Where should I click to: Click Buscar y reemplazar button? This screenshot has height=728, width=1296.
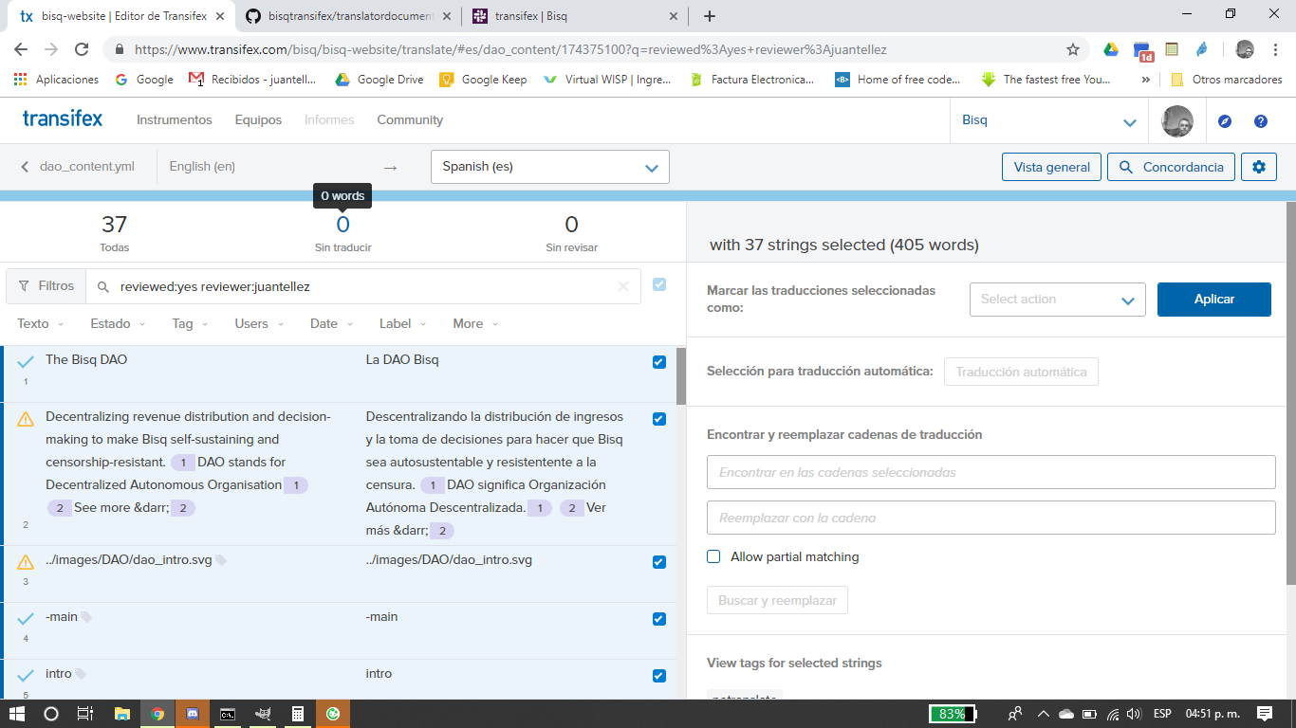pos(777,601)
